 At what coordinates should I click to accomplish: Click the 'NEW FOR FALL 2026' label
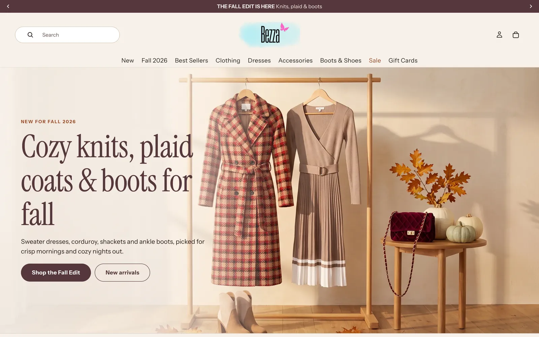point(48,122)
